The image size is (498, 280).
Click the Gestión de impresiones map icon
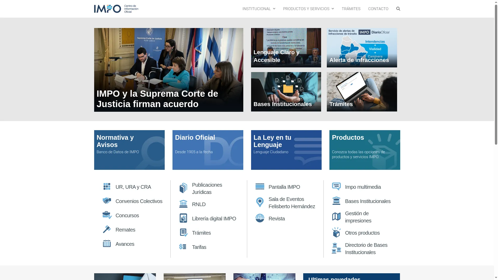point(336,216)
